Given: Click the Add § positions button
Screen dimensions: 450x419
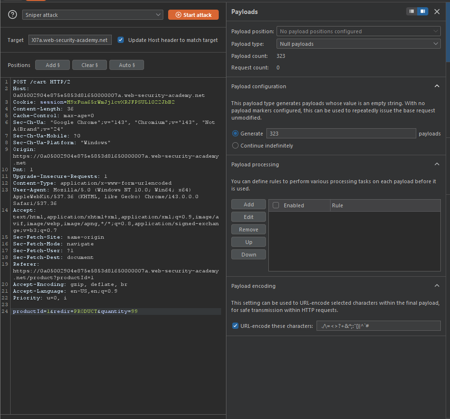Looking at the screenshot, I should 53,65.
